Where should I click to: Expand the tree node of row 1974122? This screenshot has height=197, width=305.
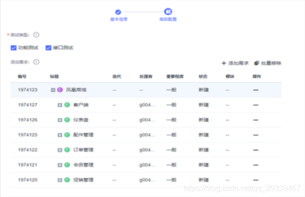[60, 150]
